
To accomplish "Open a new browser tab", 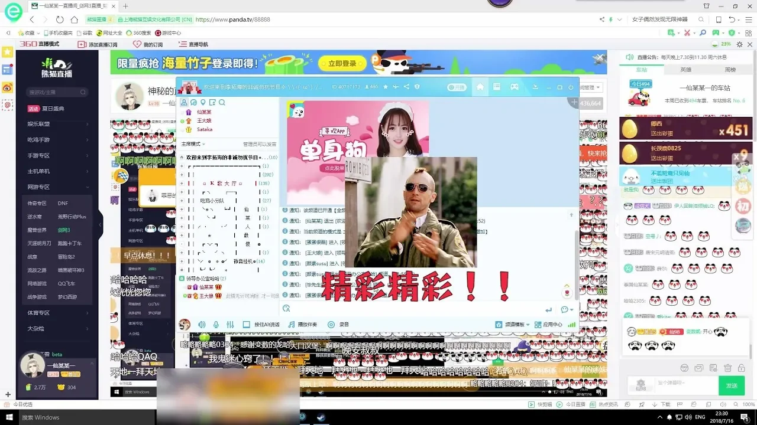I will pos(125,6).
